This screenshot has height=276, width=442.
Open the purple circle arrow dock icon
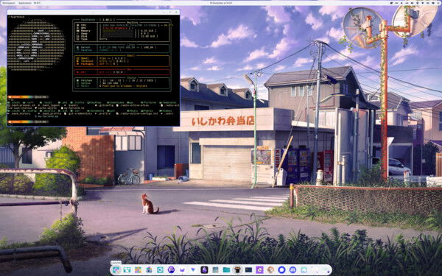[172, 270]
